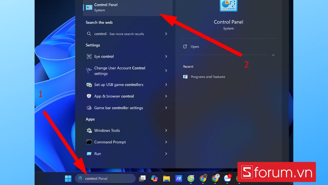Click the large Control Panel icon in preview pane

[229, 5]
